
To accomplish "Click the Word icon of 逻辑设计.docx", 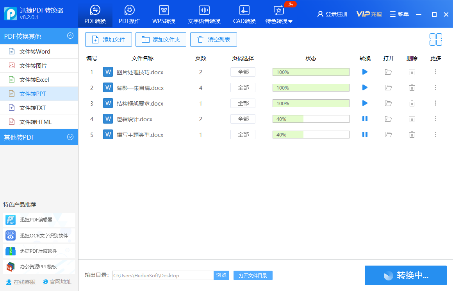I will point(108,119).
